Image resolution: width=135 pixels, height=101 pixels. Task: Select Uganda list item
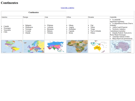tap(71, 31)
